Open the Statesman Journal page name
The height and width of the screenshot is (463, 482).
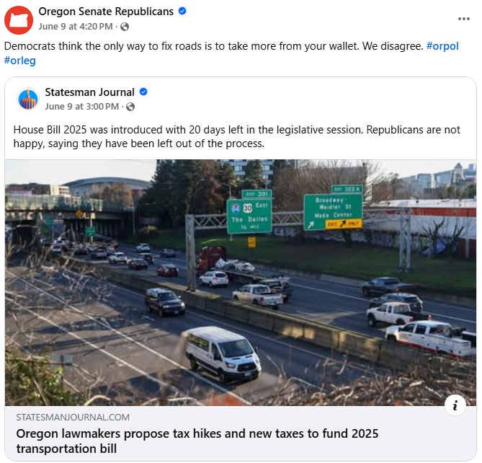click(90, 92)
